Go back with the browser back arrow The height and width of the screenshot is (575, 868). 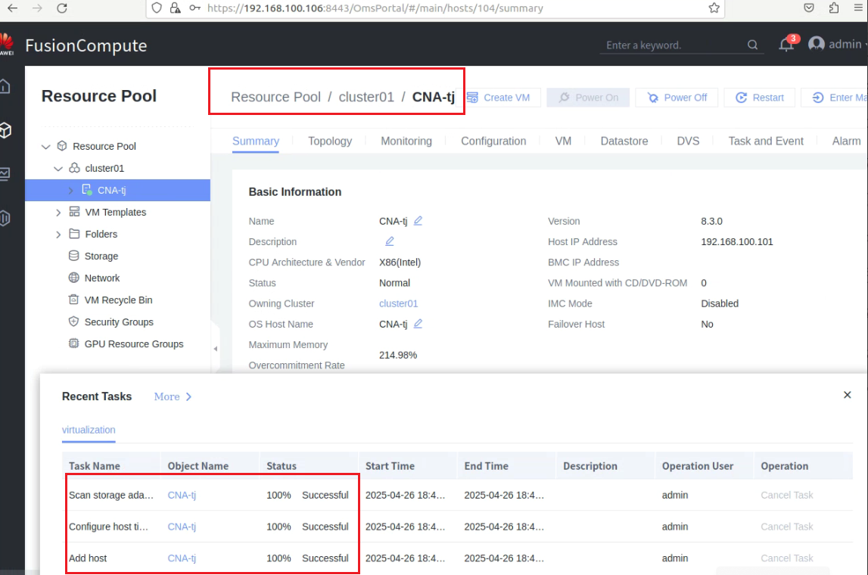[12, 8]
